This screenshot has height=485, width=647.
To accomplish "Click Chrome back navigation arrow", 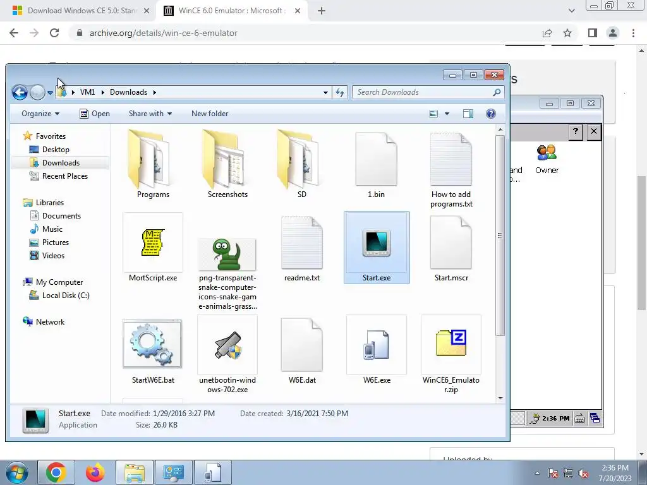I will pyautogui.click(x=14, y=33).
